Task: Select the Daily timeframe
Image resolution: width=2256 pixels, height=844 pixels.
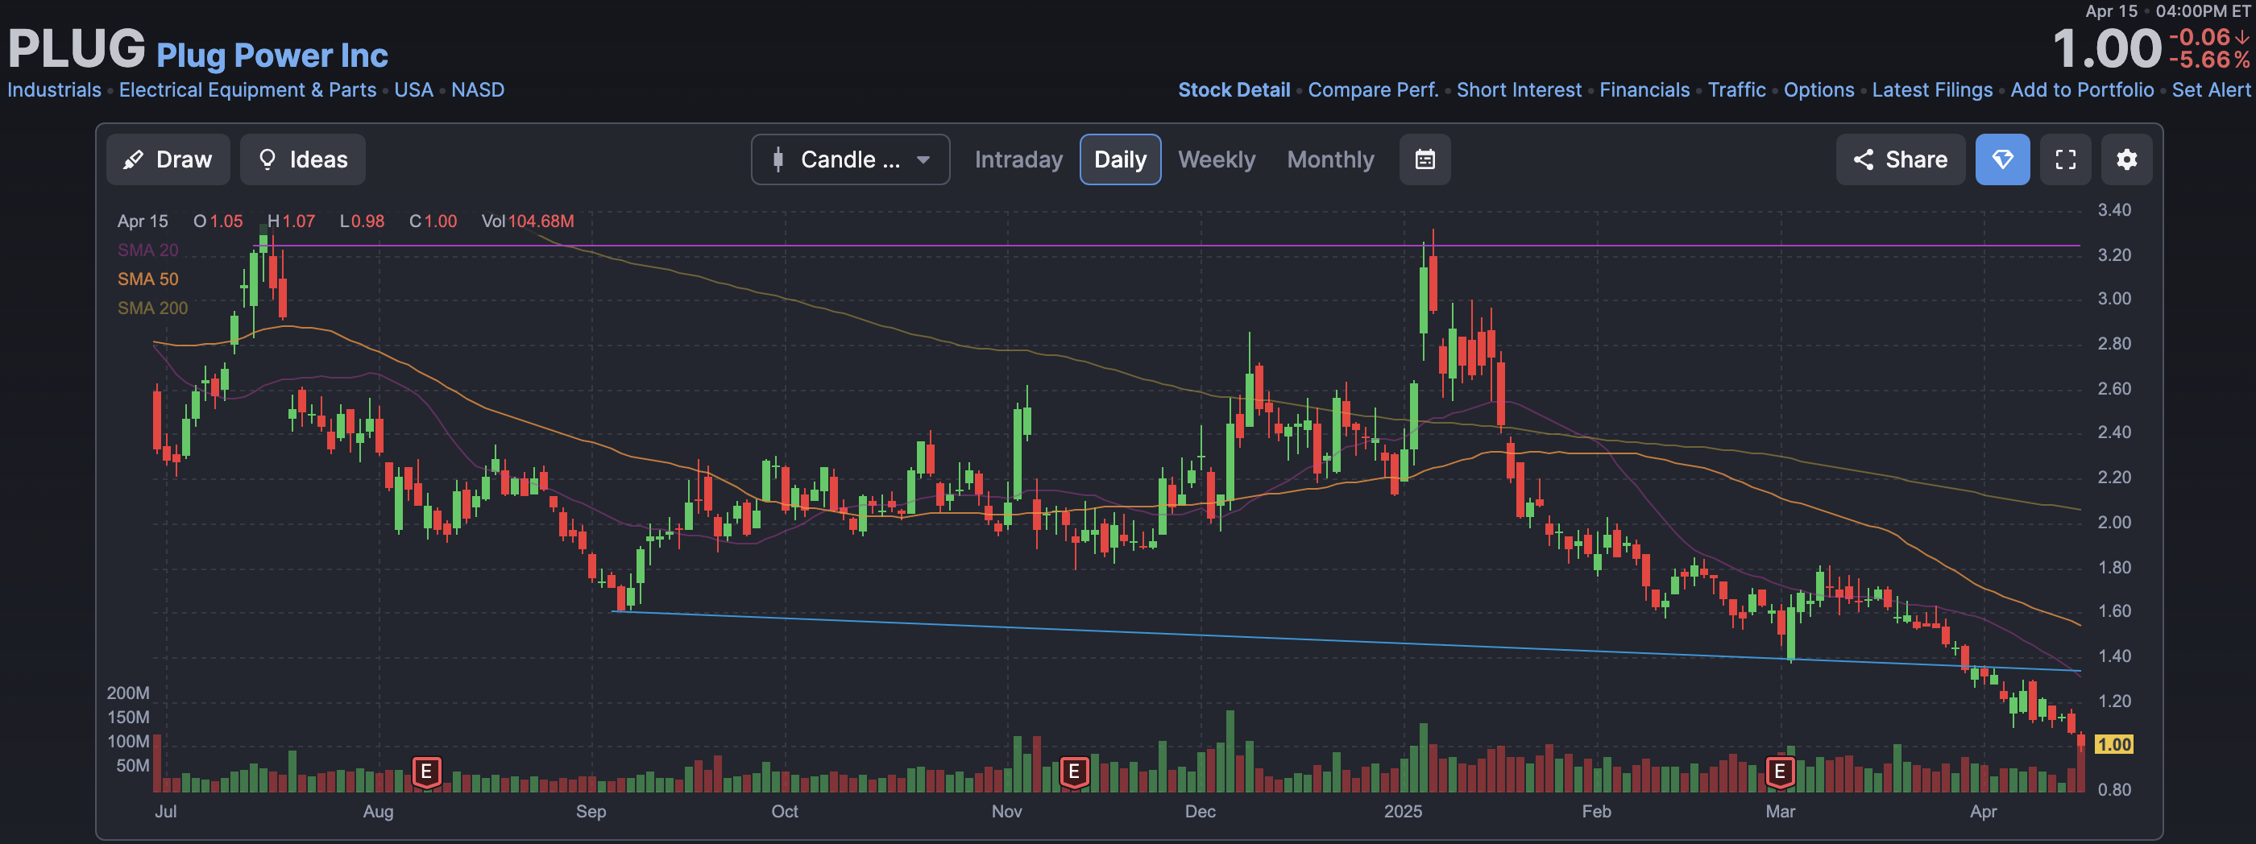Action: click(x=1120, y=159)
